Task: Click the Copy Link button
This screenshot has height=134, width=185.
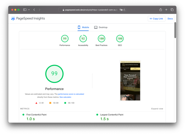Action: click(x=156, y=18)
